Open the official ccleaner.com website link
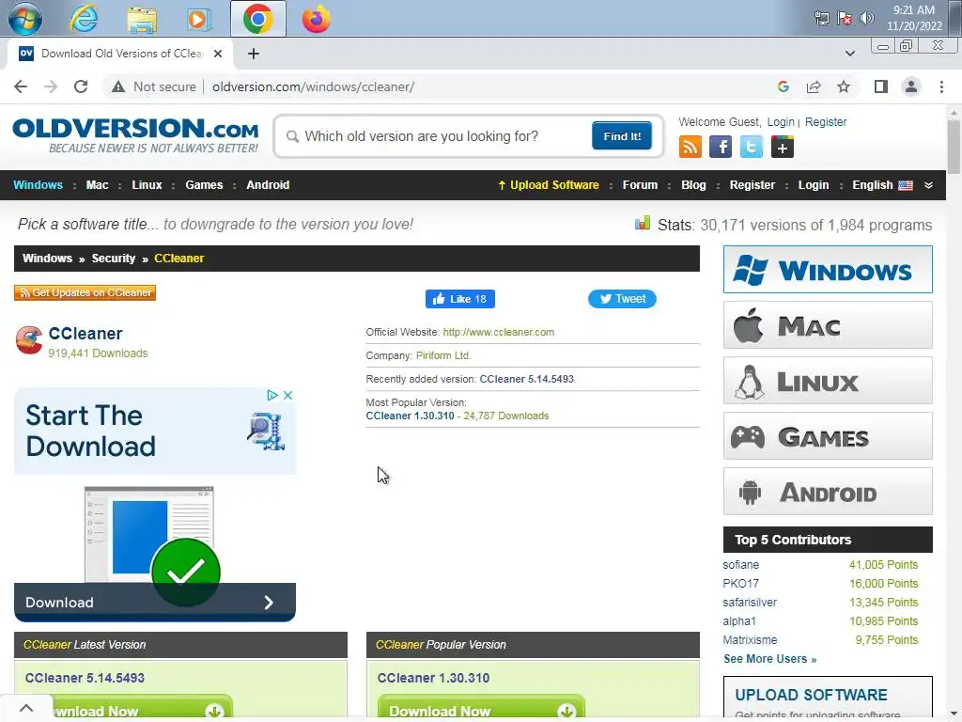962x722 pixels. coord(498,332)
